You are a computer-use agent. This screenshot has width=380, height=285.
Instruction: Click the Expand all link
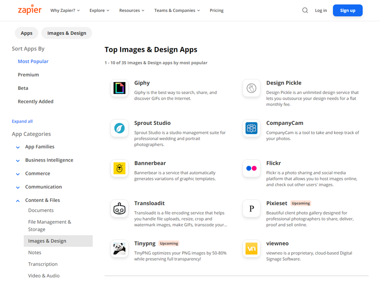pyautogui.click(x=22, y=121)
